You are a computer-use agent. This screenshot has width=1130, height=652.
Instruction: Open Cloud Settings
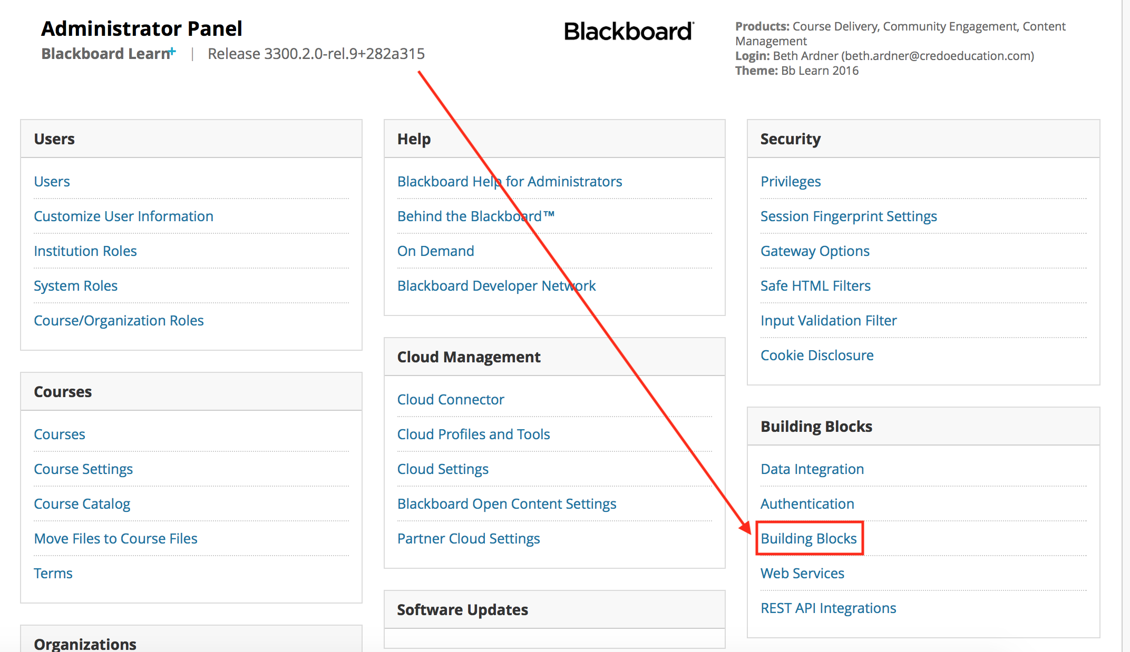443,469
